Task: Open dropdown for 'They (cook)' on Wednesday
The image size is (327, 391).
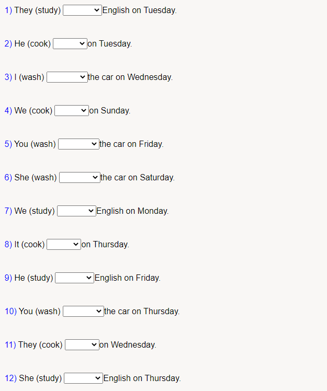Action: pos(82,345)
